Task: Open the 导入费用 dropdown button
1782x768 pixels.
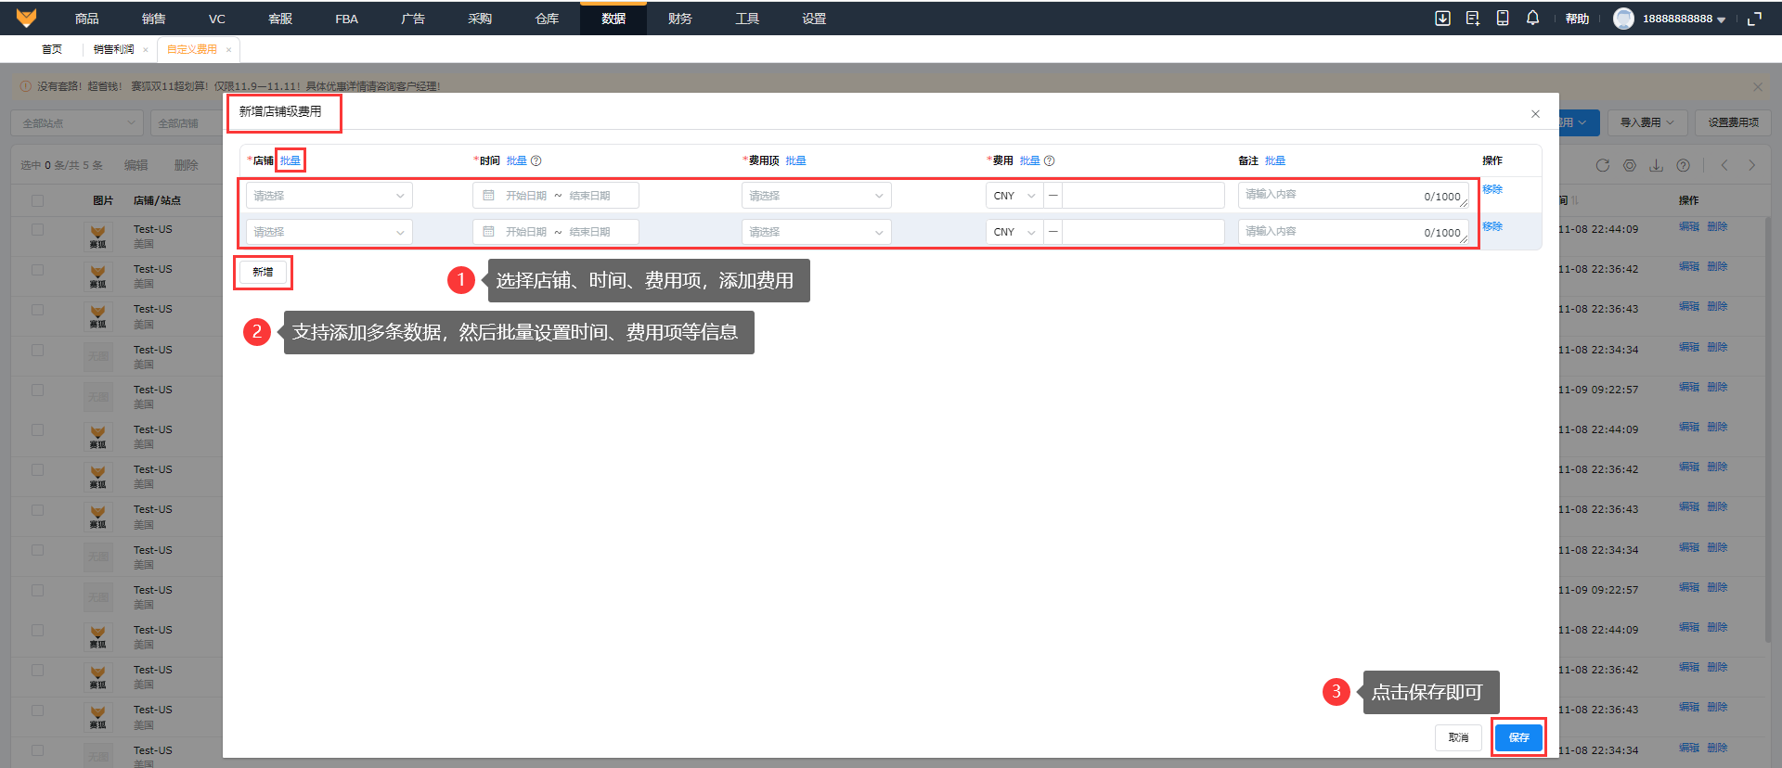Action: [x=1646, y=122]
